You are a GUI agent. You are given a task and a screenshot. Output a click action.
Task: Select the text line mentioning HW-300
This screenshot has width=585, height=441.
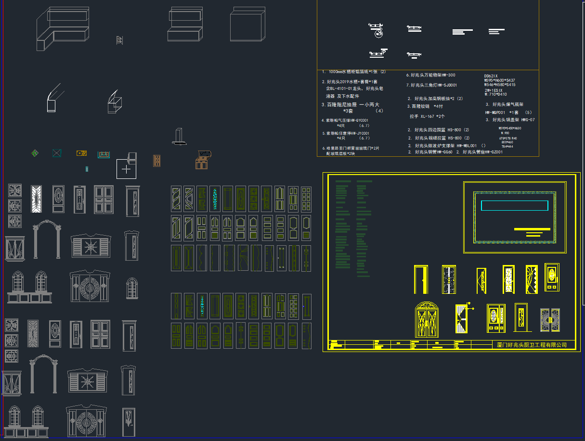430,75
